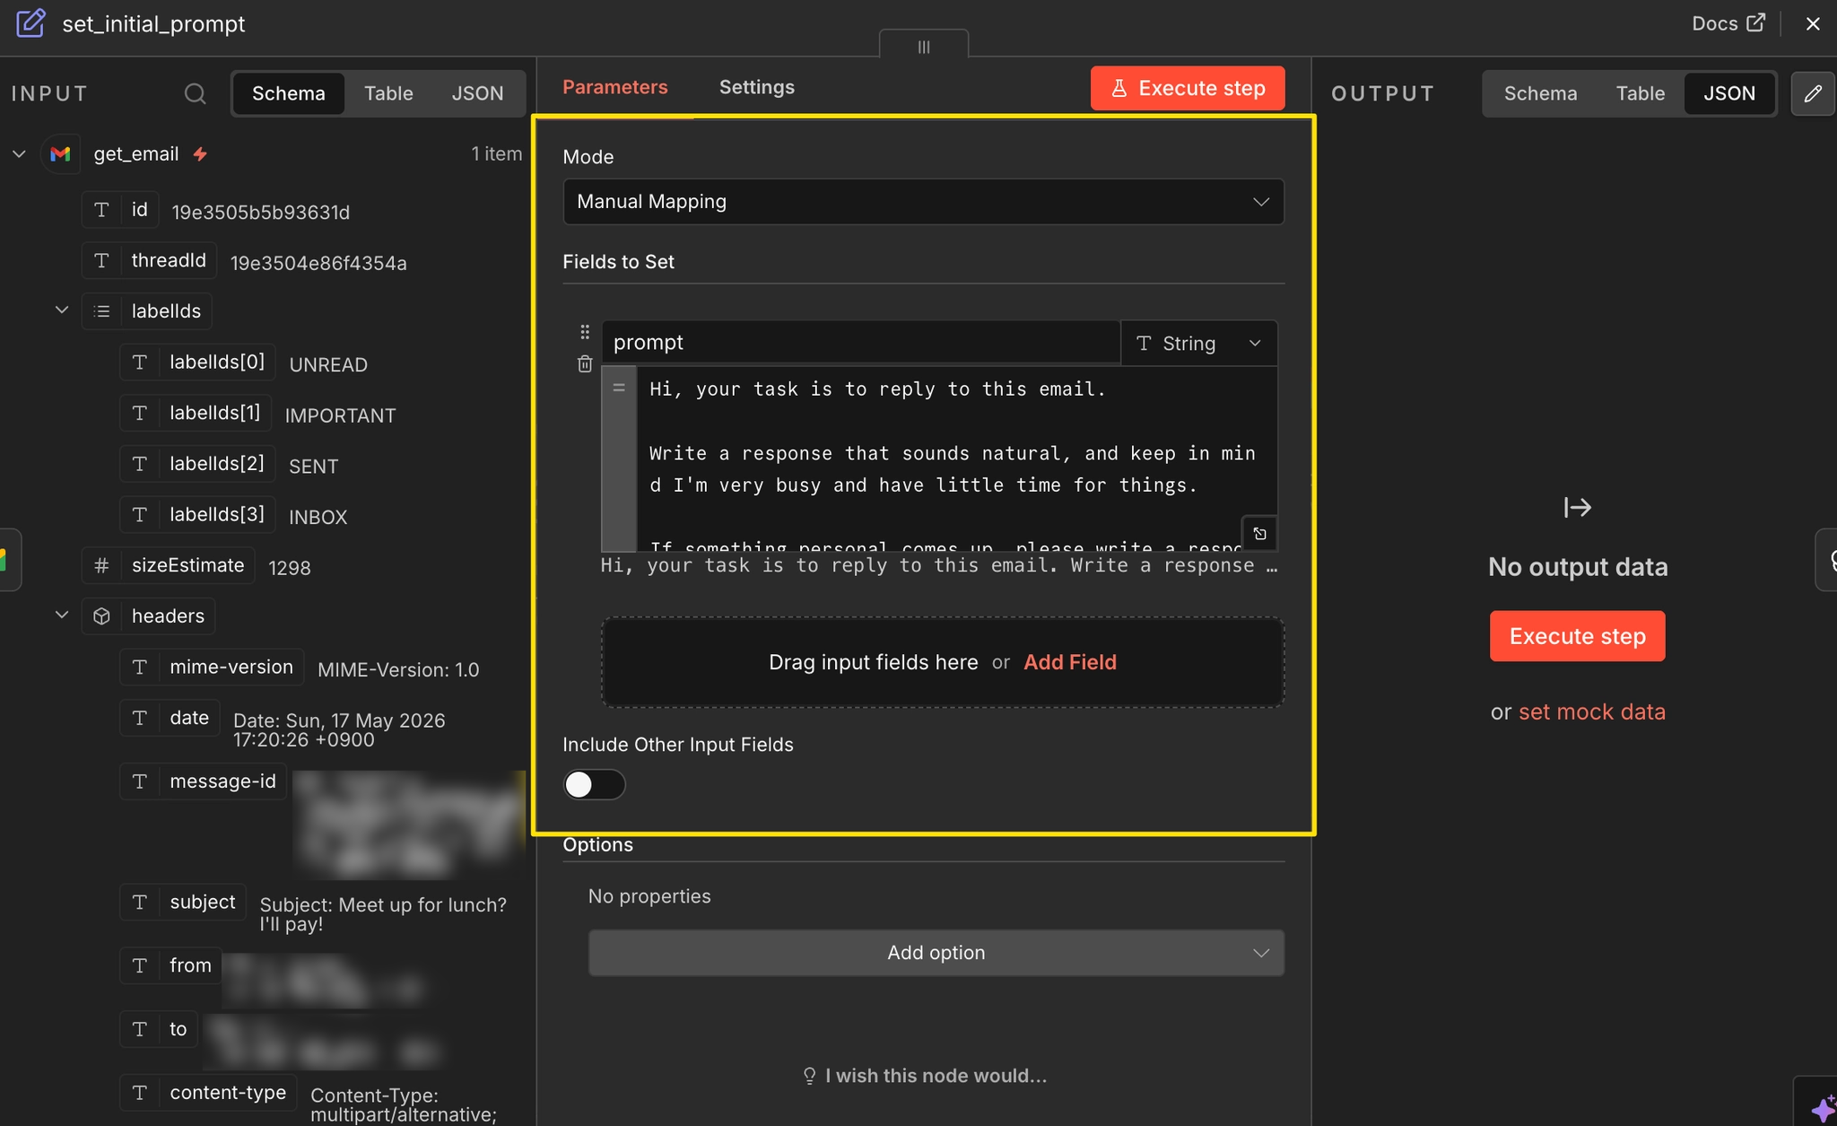Viewport: 1837px width, 1126px height.
Task: Switch input view to Schema
Action: click(288, 93)
